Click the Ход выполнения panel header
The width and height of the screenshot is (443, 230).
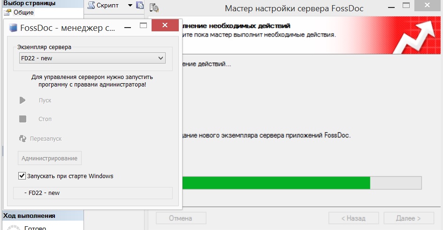pos(43,216)
